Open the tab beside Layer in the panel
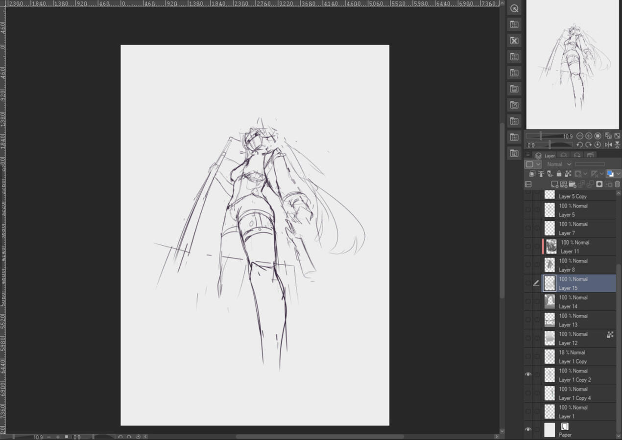 (x=564, y=155)
